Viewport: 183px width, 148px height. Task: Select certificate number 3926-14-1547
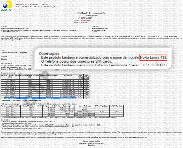(86, 18)
